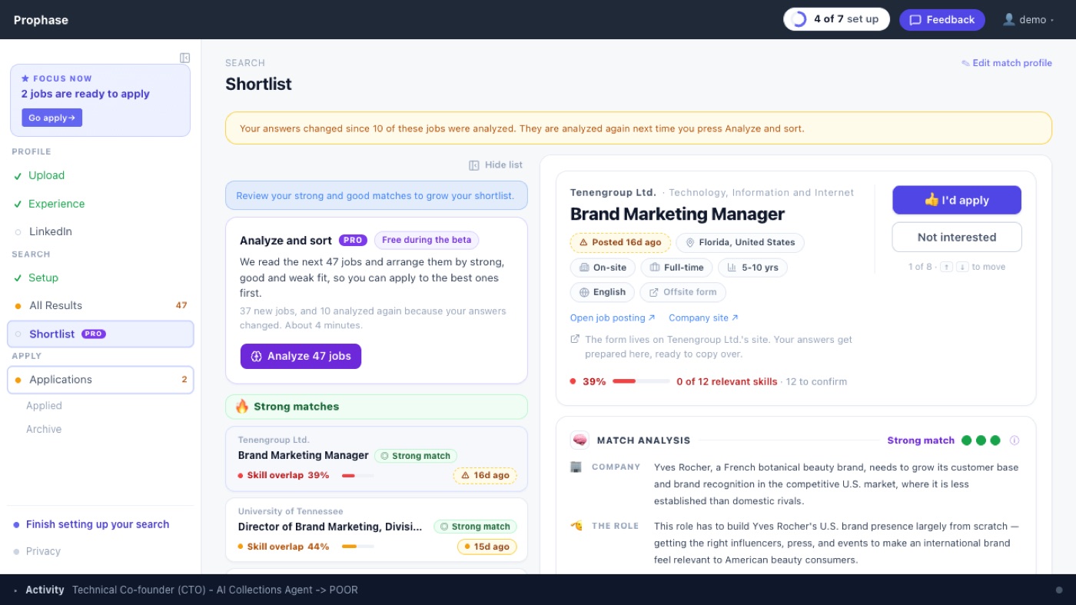
Task: Open the Applications section
Action: 101,380
